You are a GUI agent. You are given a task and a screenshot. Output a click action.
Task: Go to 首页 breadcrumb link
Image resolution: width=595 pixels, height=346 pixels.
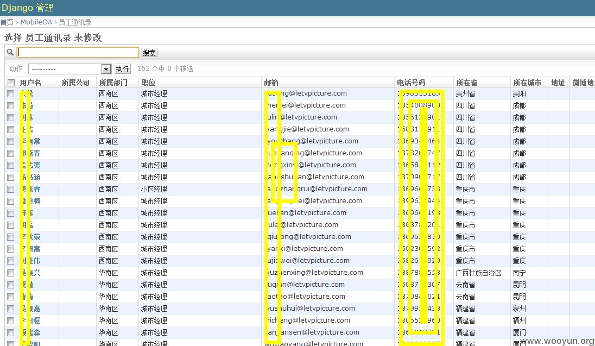[7, 22]
